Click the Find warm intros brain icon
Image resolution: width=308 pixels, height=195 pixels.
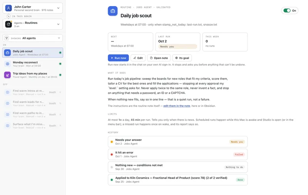7,92
